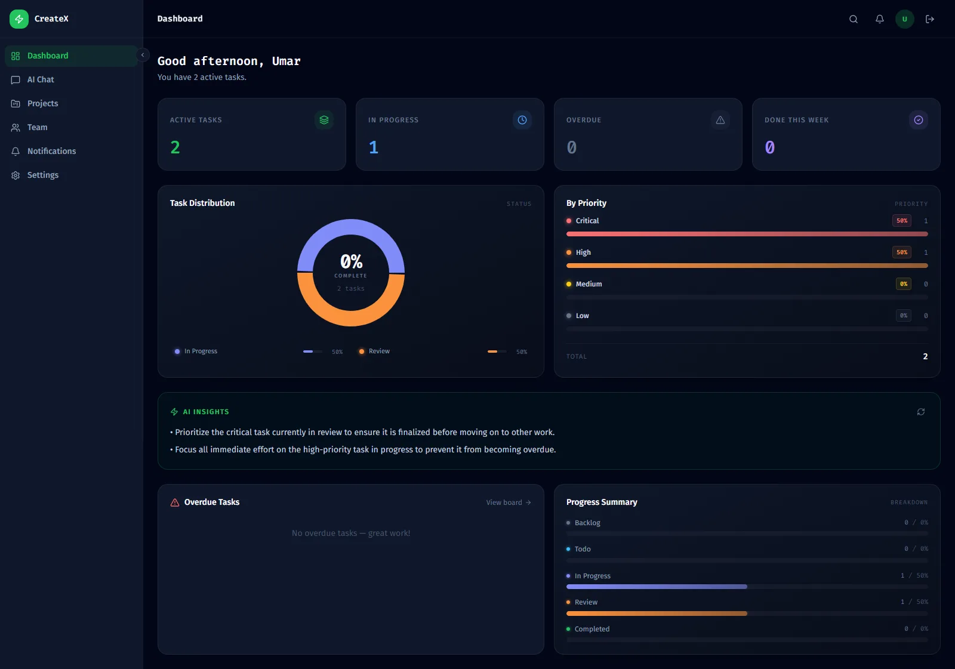955x669 pixels.
Task: Click the Overdue Tasks alert triangle icon
Action: tap(175, 502)
